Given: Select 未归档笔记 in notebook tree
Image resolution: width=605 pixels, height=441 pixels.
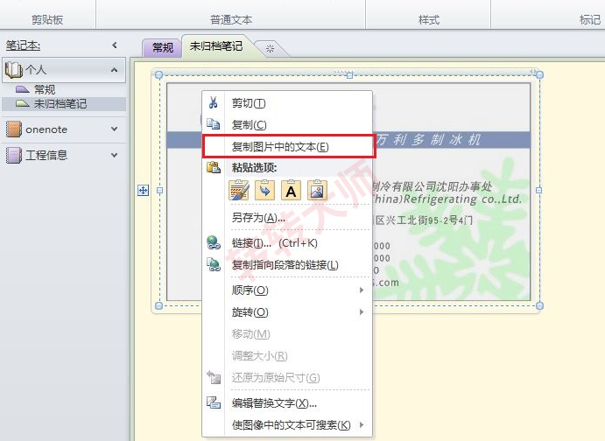Looking at the screenshot, I should (64, 103).
